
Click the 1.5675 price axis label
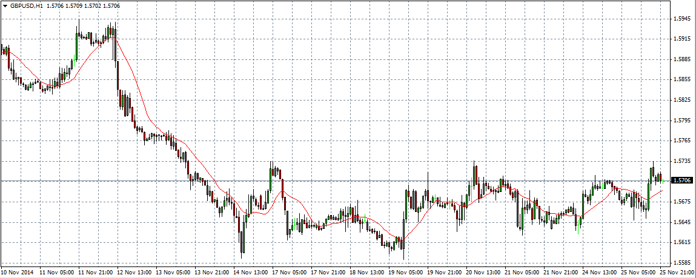pyautogui.click(x=681, y=202)
